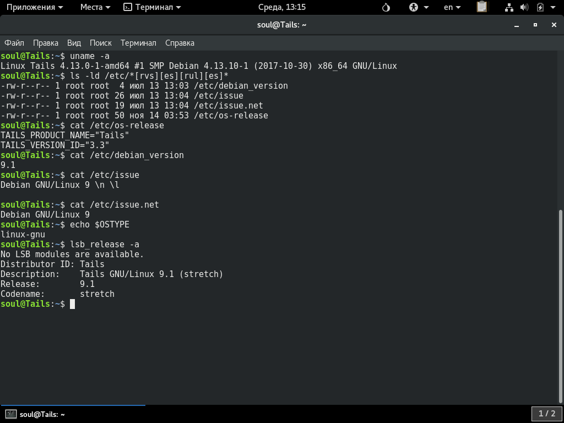Click the terminal cursor at the last prompt
Image resolution: width=564 pixels, height=423 pixels.
click(72, 304)
